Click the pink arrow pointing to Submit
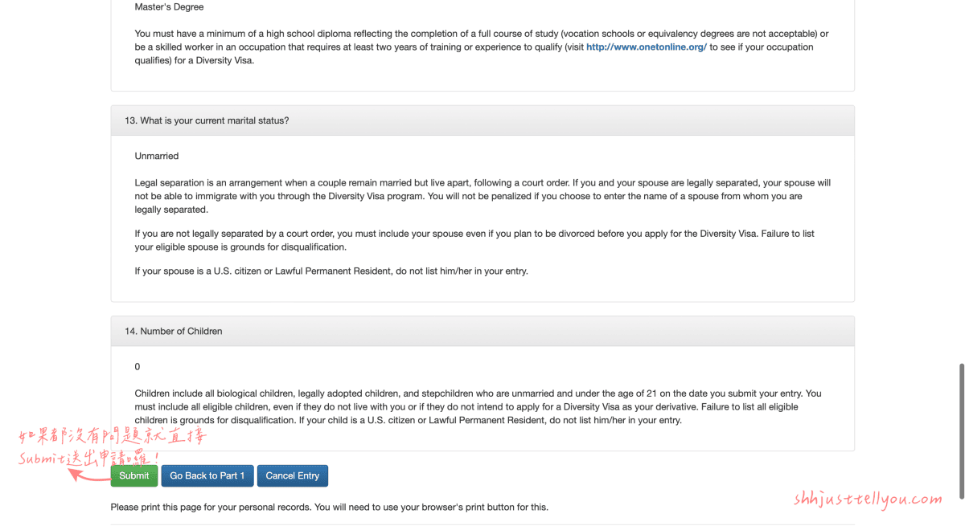 pyautogui.click(x=88, y=475)
